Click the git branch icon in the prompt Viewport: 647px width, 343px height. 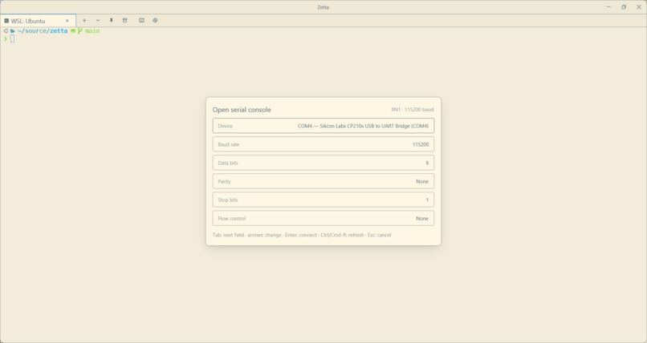tap(80, 31)
